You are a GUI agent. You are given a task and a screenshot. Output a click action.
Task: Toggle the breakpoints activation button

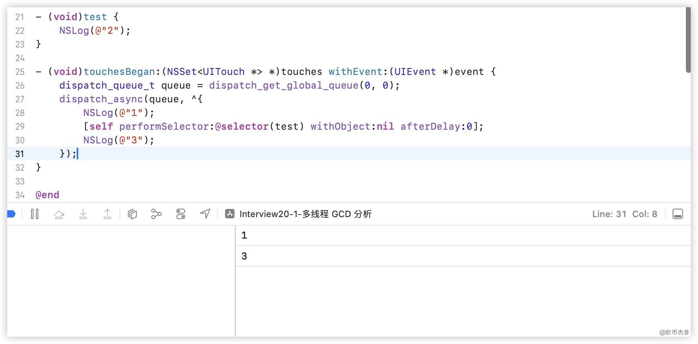click(11, 214)
